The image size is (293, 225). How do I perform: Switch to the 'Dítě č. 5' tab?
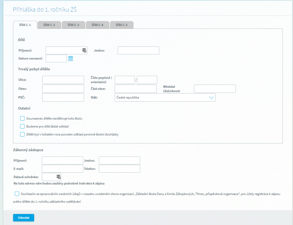122,25
